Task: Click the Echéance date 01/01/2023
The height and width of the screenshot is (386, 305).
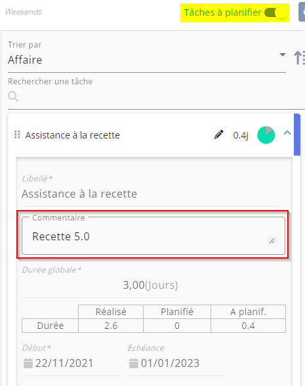Action: click(170, 363)
